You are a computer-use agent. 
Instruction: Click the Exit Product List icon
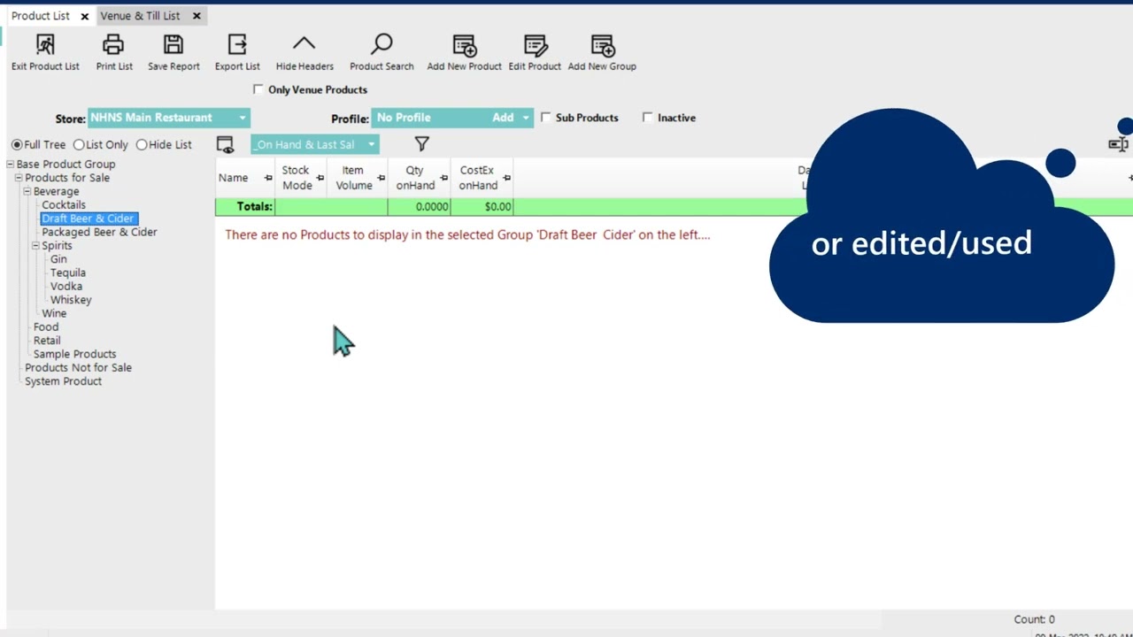[45, 44]
